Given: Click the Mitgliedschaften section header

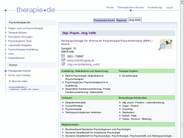Looking at the screenshot, I should [x=70, y=125].
